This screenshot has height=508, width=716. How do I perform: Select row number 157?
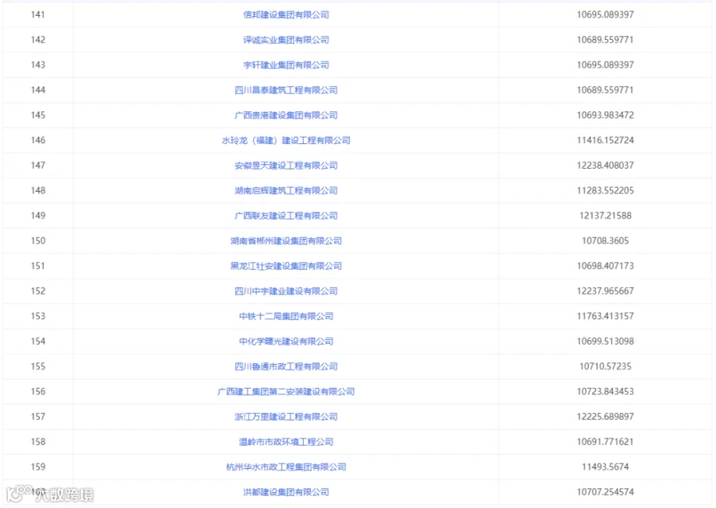38,416
